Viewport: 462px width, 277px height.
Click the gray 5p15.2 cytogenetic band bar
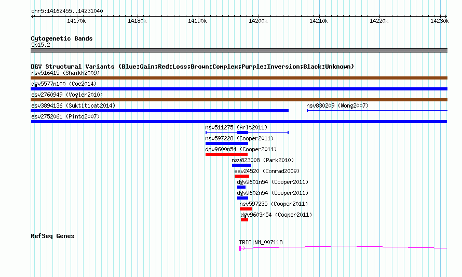pos(239,50)
